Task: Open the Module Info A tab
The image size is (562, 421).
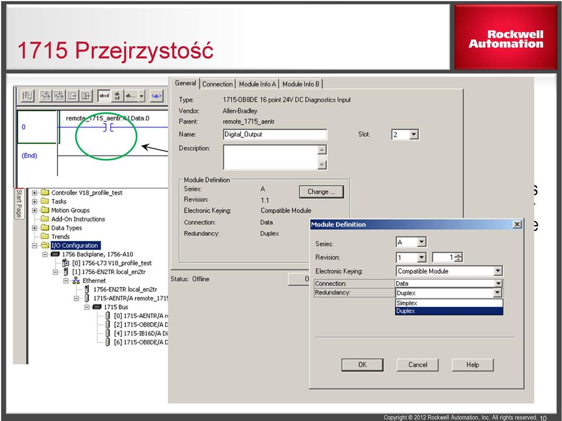Action: 258,84
